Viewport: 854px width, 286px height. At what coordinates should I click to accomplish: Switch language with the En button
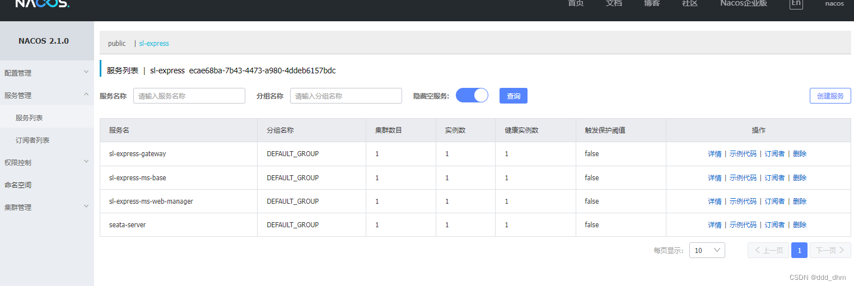796,3
